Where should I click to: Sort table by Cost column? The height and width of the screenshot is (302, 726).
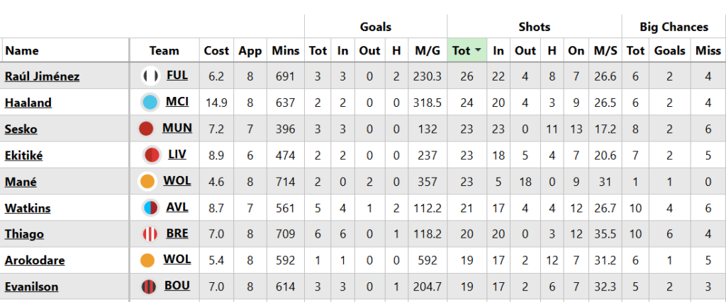click(x=216, y=50)
